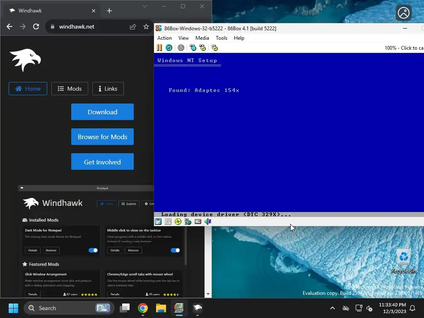Open the Help menu in 86Box
Screen dimensions: 424x318
click(x=239, y=38)
